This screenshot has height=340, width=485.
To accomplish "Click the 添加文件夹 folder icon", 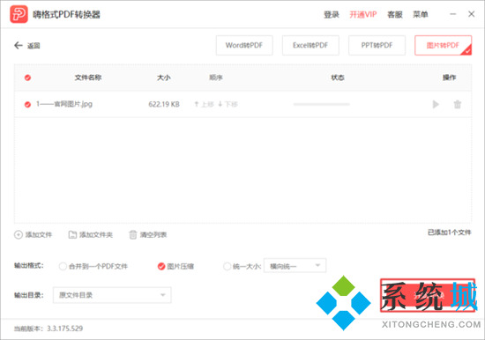I will tap(72, 235).
